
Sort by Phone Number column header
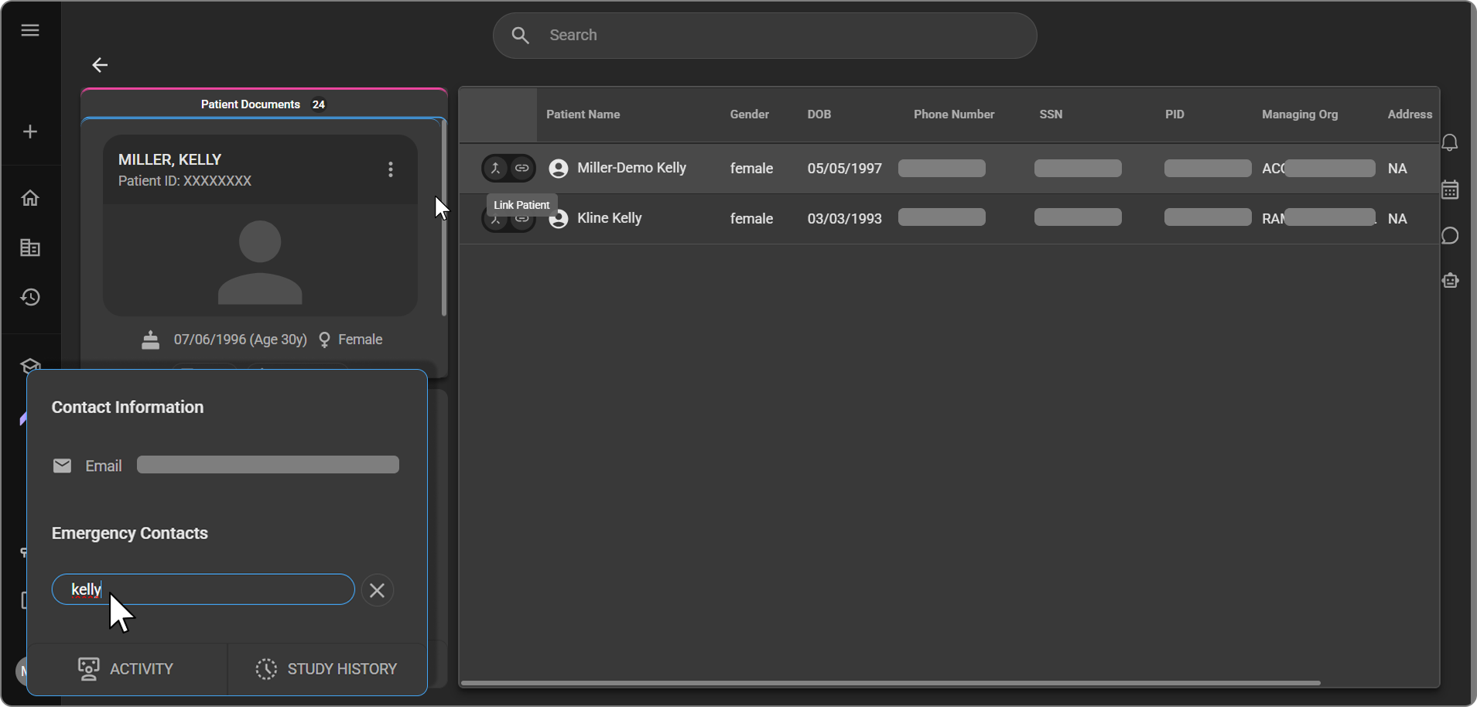click(x=954, y=114)
